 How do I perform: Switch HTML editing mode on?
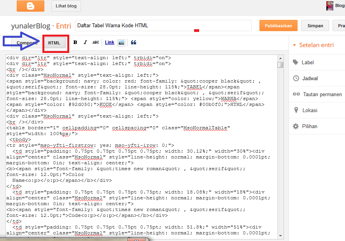coord(55,42)
